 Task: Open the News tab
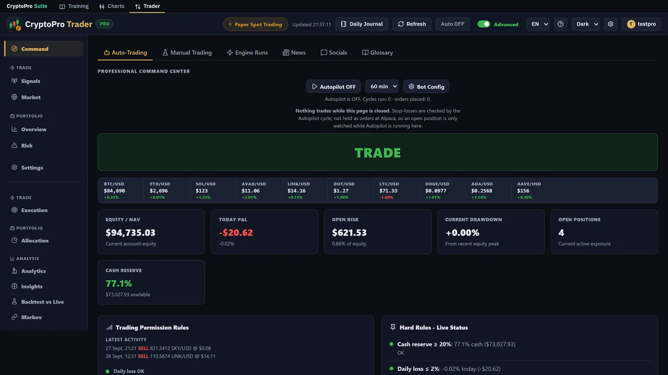point(294,53)
